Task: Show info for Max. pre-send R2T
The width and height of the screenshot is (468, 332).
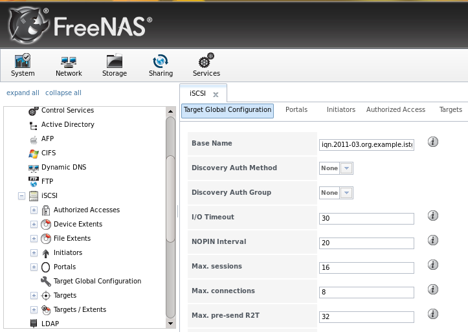Action: tap(433, 314)
